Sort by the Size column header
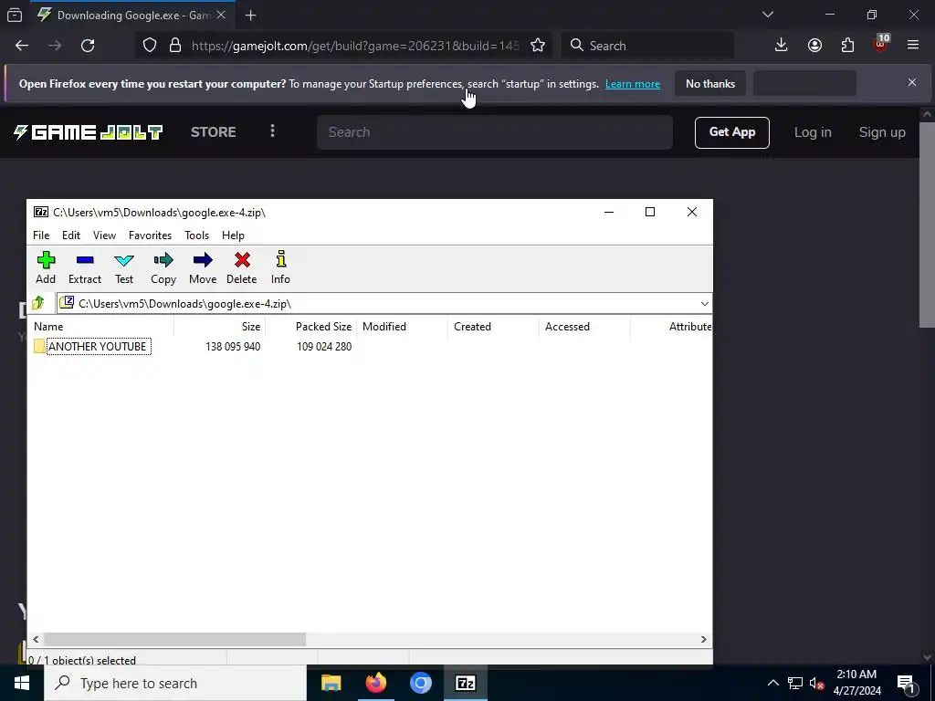 click(x=219, y=327)
